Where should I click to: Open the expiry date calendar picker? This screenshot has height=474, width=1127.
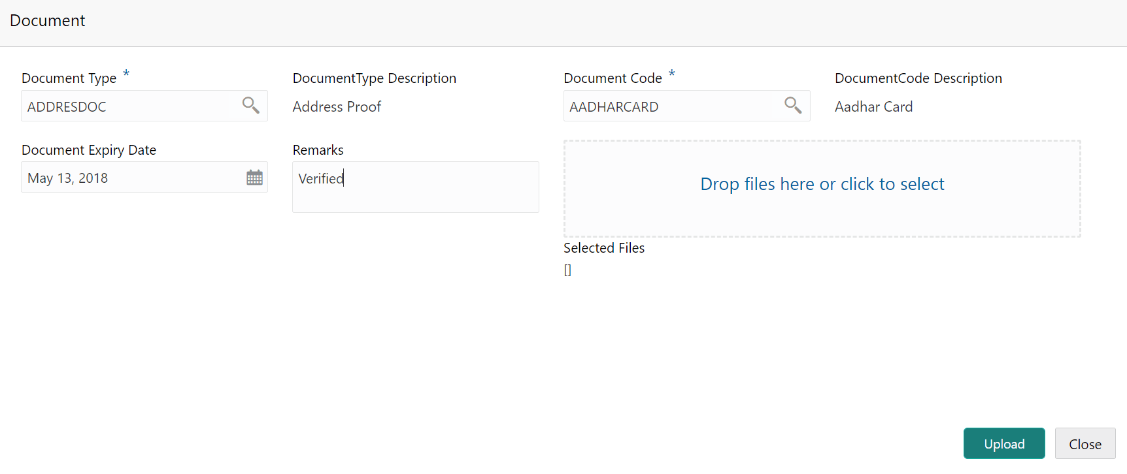tap(254, 178)
